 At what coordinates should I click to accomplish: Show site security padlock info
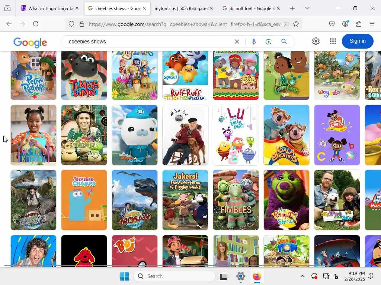tap(82, 24)
